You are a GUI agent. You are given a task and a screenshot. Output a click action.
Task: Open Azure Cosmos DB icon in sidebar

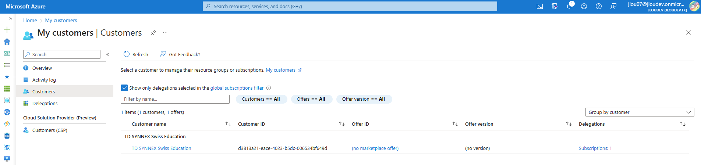[7, 147]
